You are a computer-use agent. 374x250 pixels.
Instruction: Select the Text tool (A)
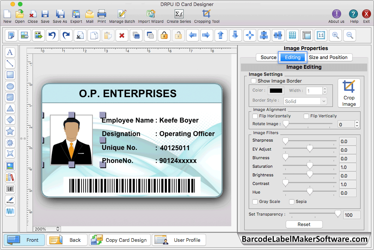[x=10, y=52]
